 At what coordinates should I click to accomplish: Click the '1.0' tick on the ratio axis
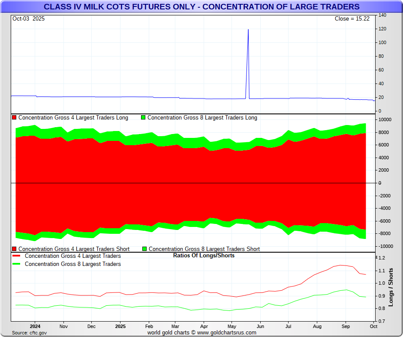tap(382, 283)
